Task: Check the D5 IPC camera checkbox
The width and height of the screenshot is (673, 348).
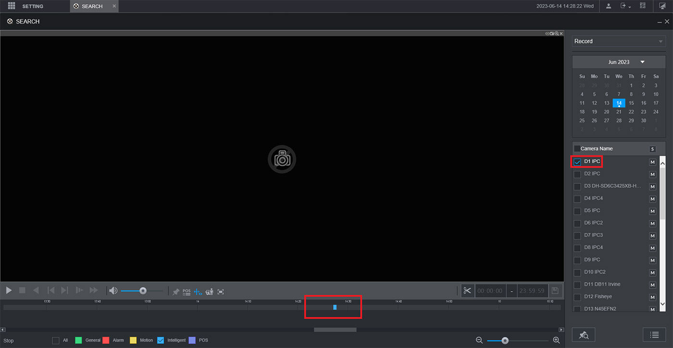Action: click(577, 211)
